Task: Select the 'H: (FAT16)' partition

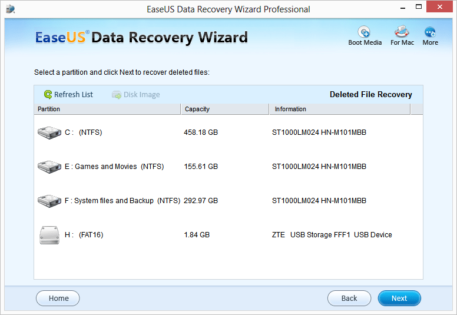Action: (x=84, y=234)
